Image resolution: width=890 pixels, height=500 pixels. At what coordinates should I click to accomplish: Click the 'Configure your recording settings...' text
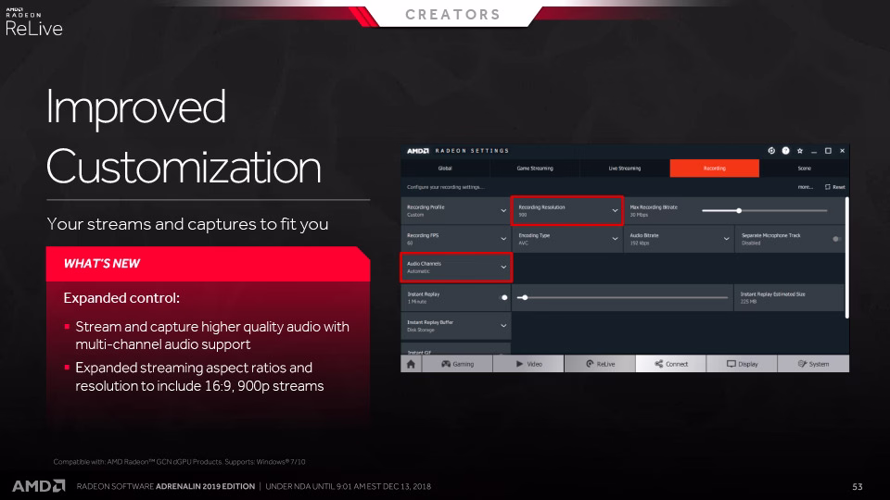point(446,187)
